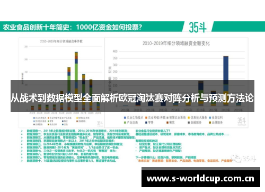Click the headline 从战术到数据模型全面解析欧冠淘汰赛
The height and width of the screenshot is (192, 265).
(x=132, y=98)
